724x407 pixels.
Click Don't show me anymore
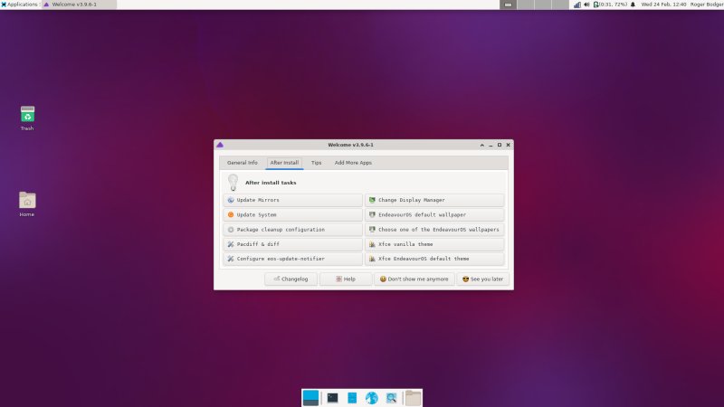click(x=414, y=279)
